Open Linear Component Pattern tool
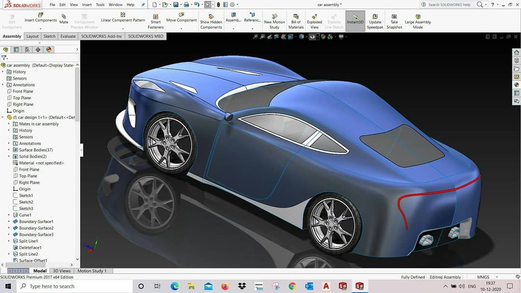The image size is (521, 293). tap(123, 17)
